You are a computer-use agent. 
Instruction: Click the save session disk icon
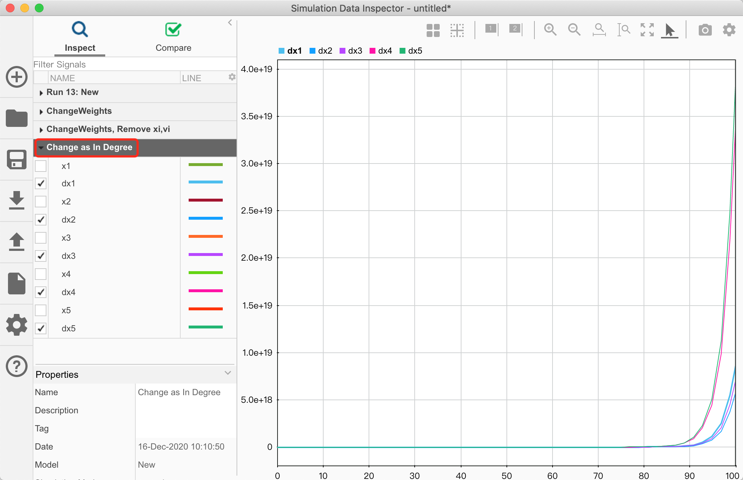pos(17,160)
